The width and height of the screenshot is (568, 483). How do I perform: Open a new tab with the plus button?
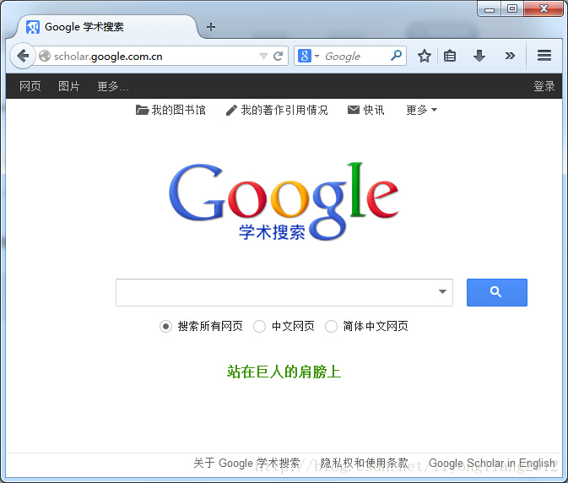pos(211,27)
